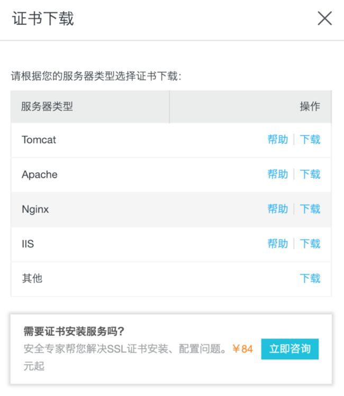Click the ¥84 price text
Screen dimensions: 344x396
242,349
